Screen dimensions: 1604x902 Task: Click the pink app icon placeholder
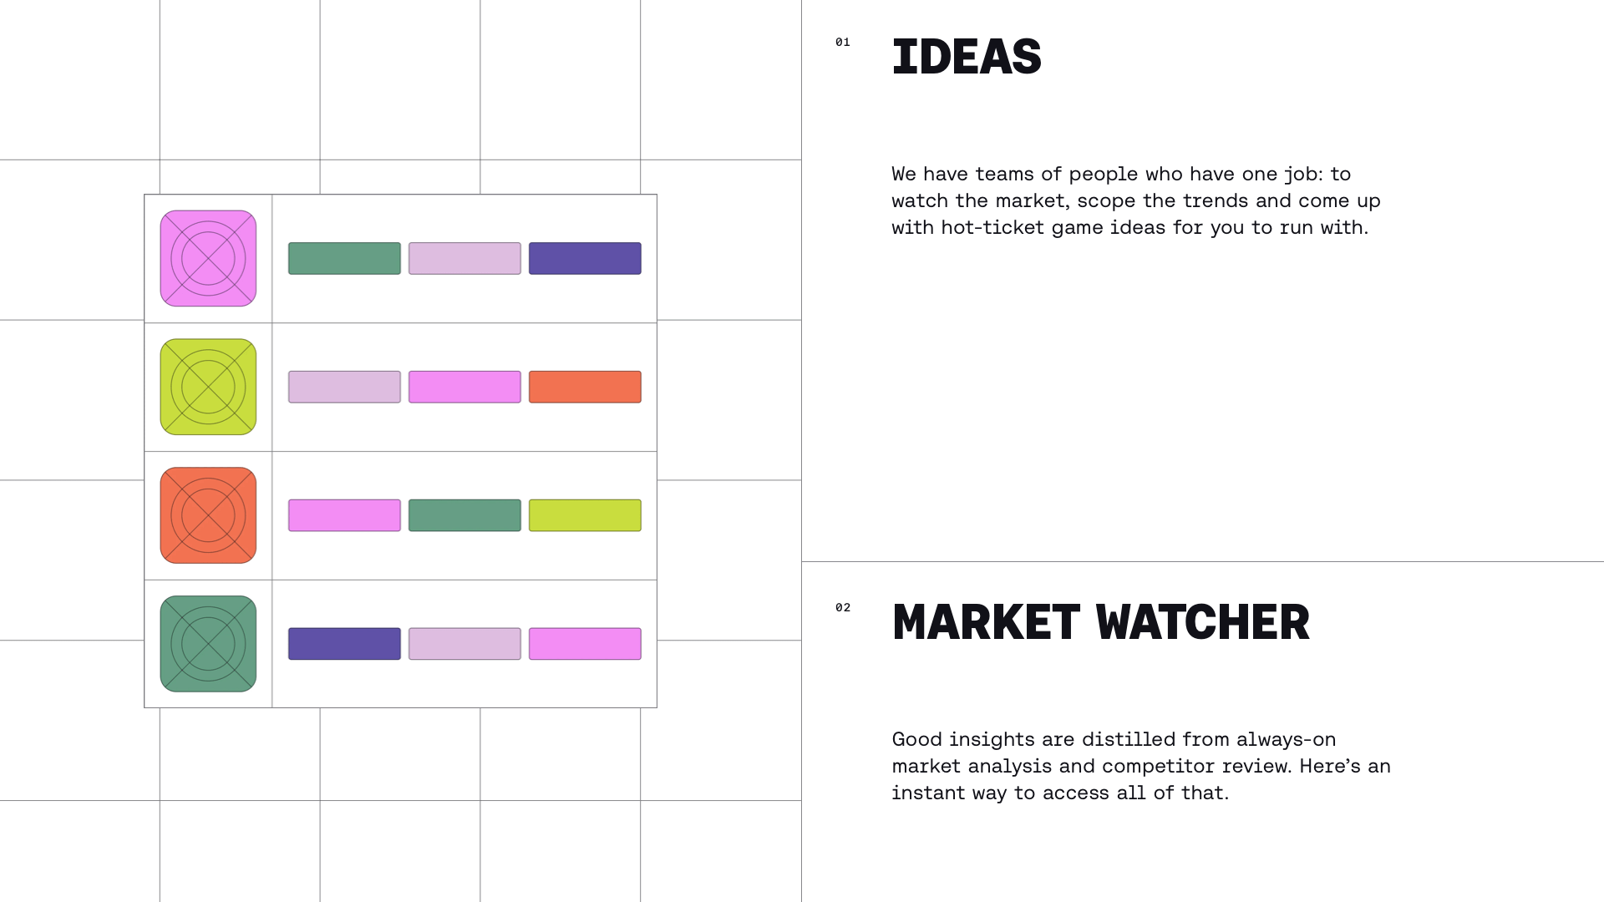pos(208,258)
